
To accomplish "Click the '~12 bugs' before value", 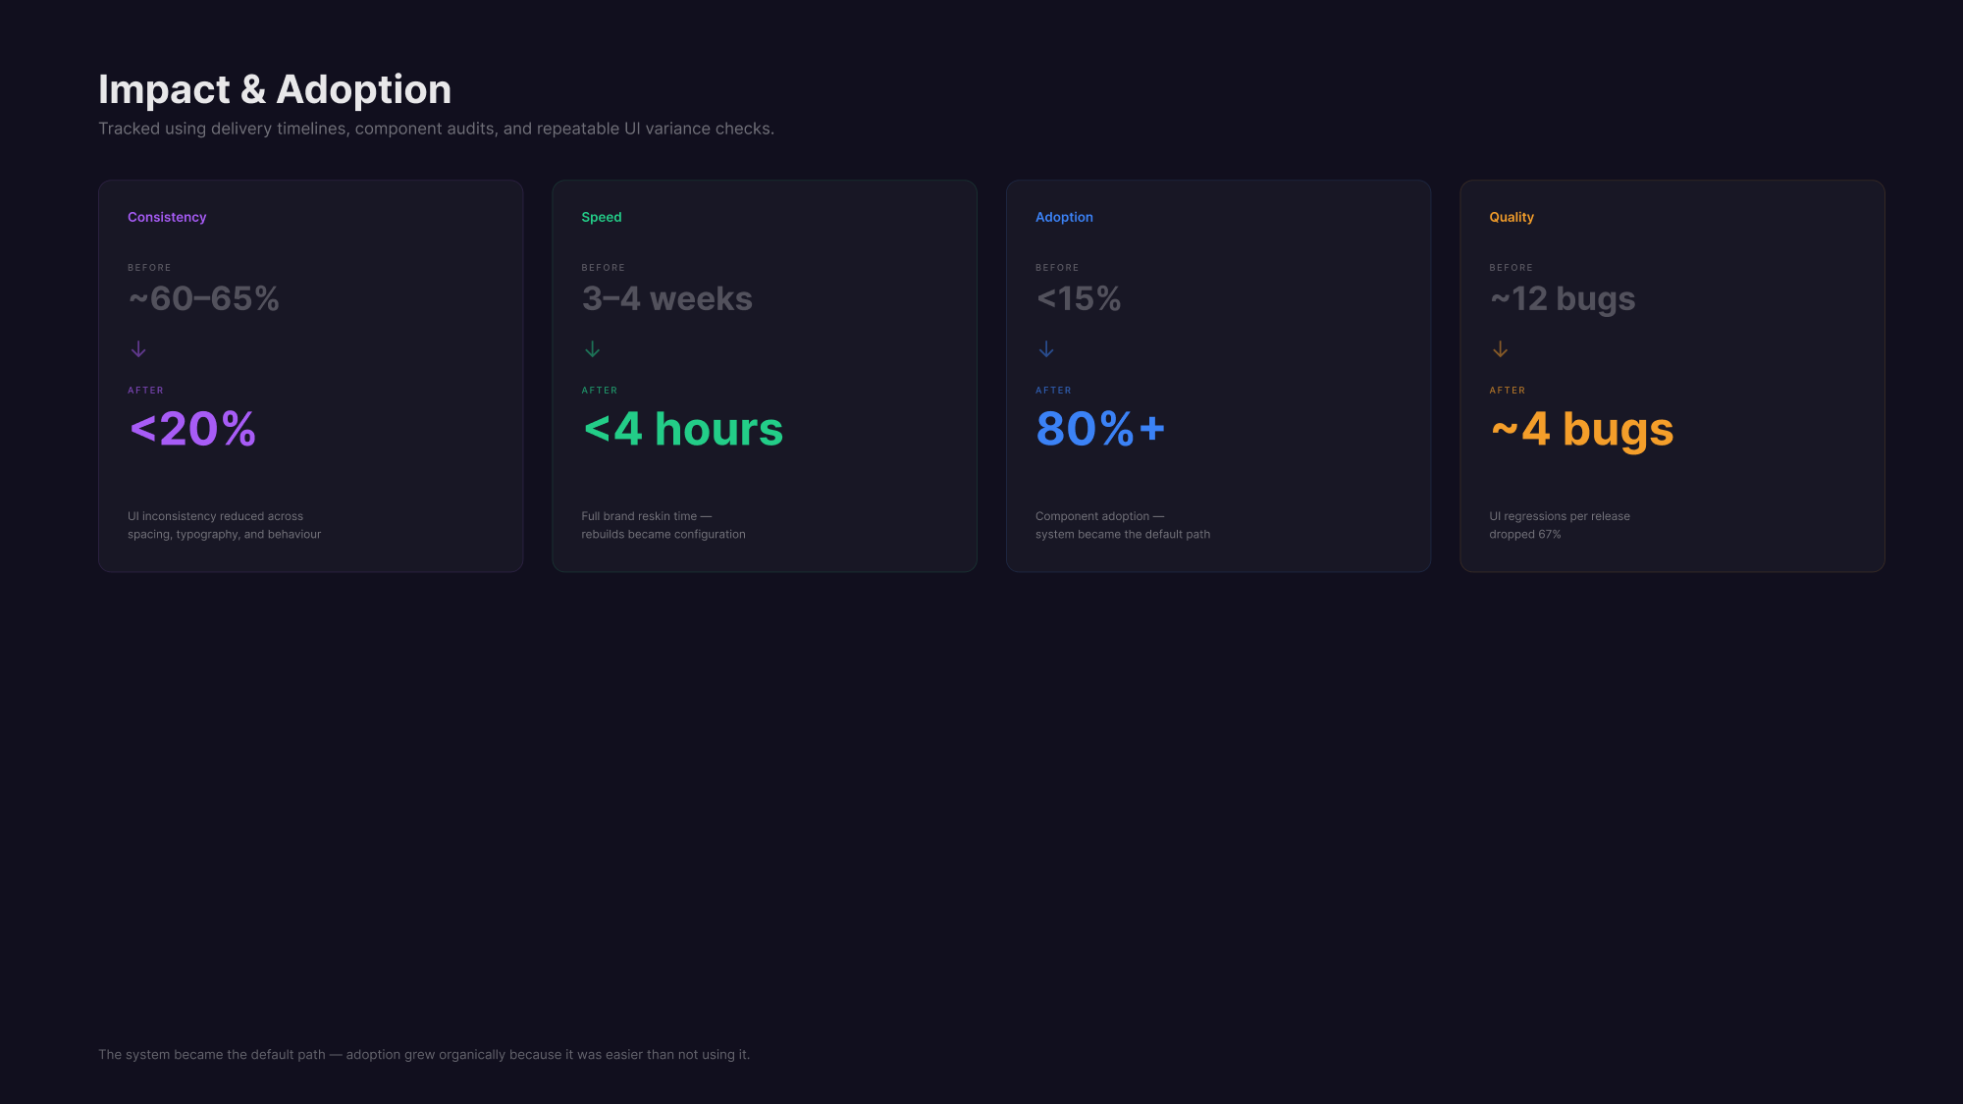I will coord(1563,298).
